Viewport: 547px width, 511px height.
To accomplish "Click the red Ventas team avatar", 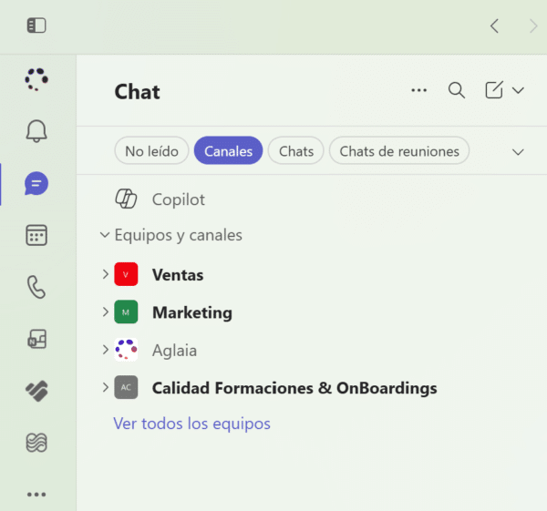I will [x=126, y=274].
